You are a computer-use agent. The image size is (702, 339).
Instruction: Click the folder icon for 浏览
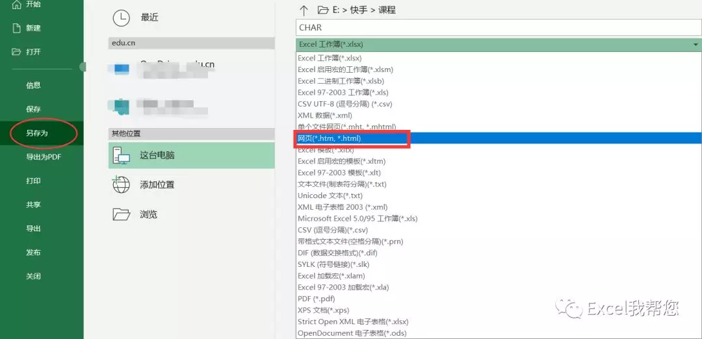[x=122, y=214]
